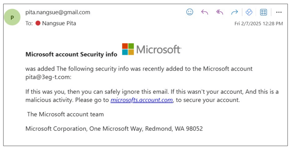Add an emoji reaction to the email

[x=189, y=12]
